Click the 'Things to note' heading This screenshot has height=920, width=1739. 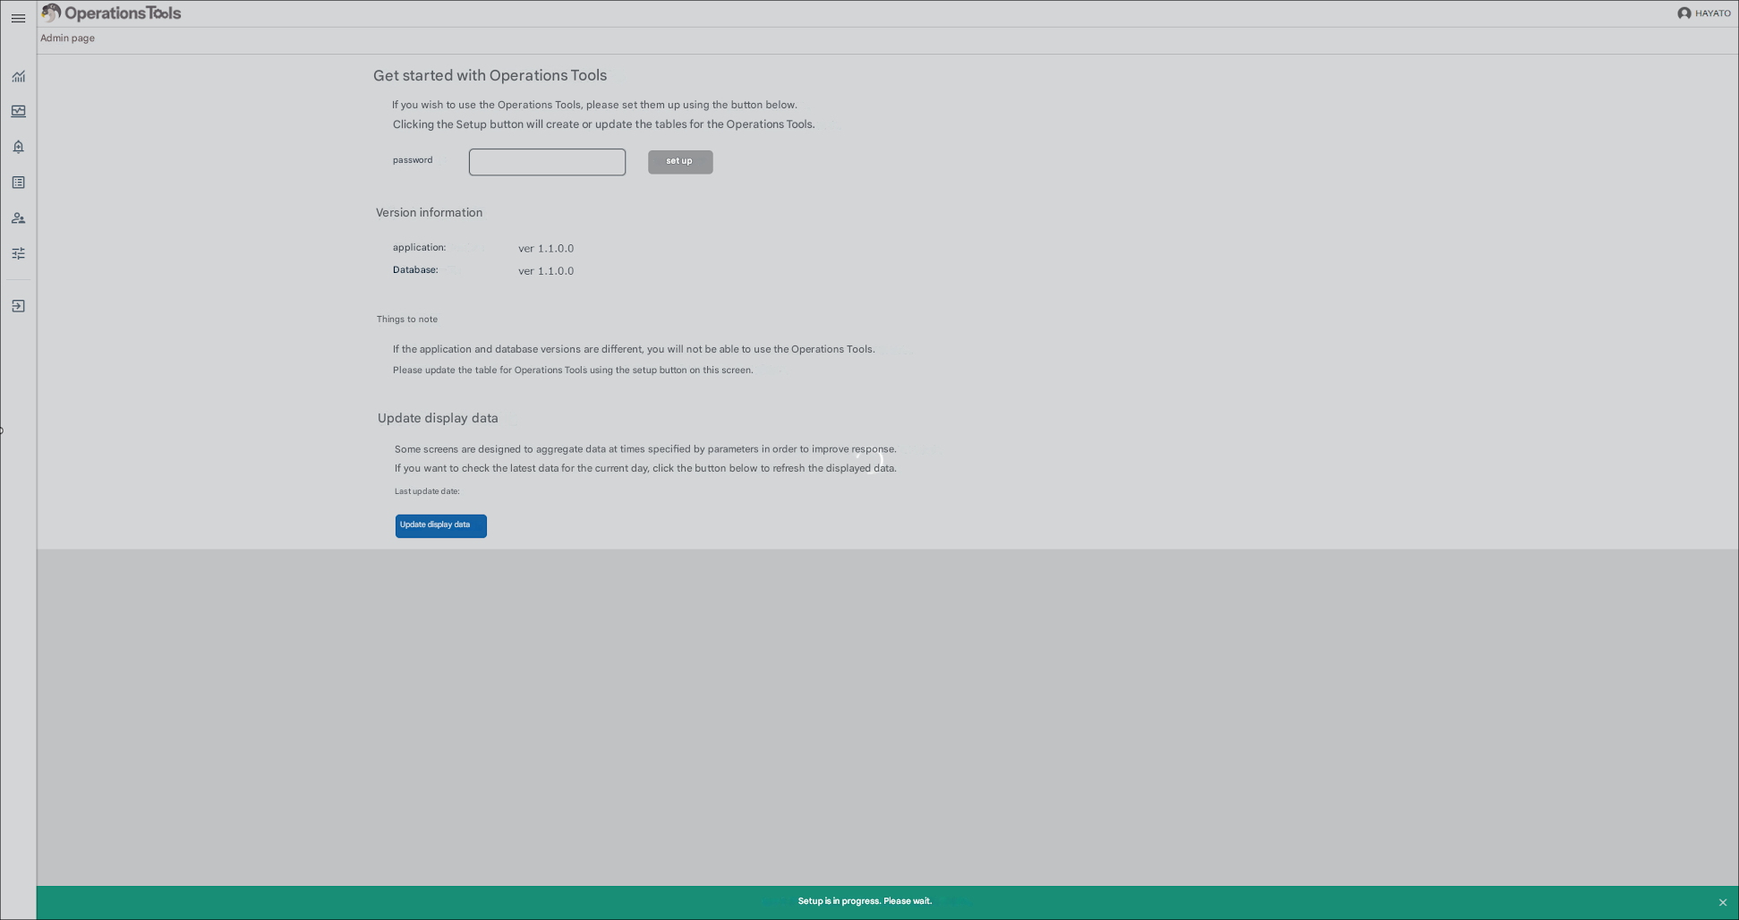coord(407,319)
